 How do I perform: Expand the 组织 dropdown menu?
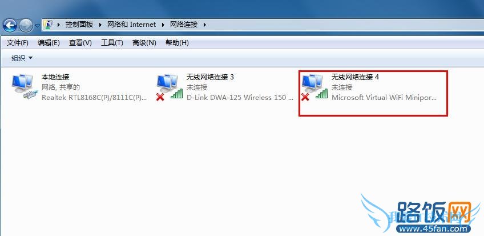[x=22, y=58]
